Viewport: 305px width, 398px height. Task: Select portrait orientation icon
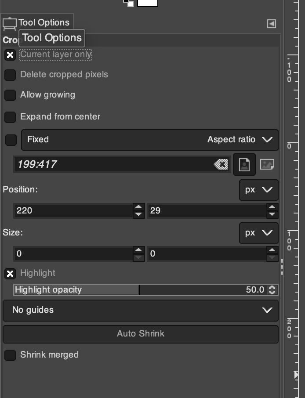[244, 164]
